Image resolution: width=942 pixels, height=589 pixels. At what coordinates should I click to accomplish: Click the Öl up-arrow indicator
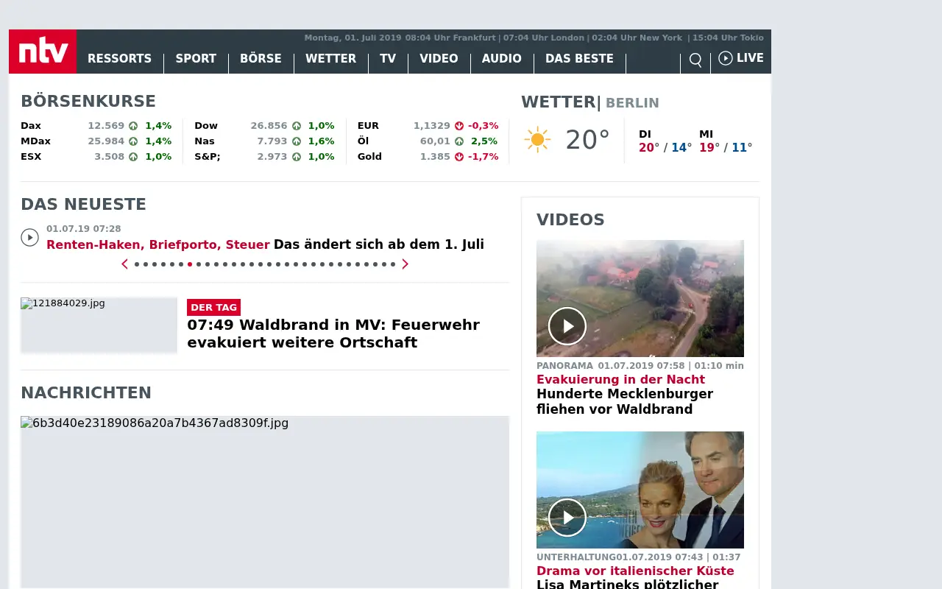pos(459,141)
